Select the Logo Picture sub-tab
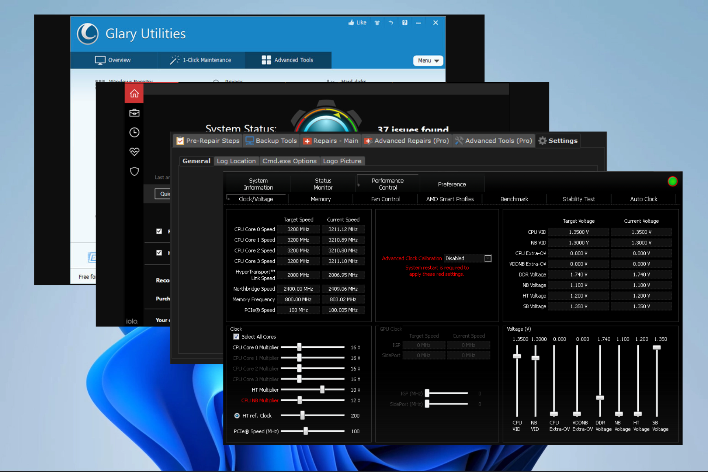This screenshot has width=708, height=472. pyautogui.click(x=342, y=161)
